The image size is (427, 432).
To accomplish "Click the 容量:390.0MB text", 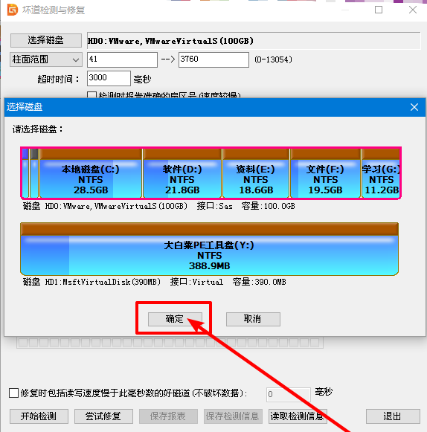I will click(259, 282).
